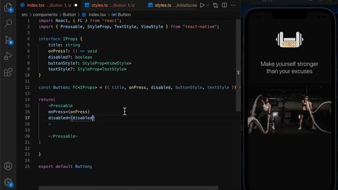
Task: Click the 'return(' statement
Action: pos(47,100)
